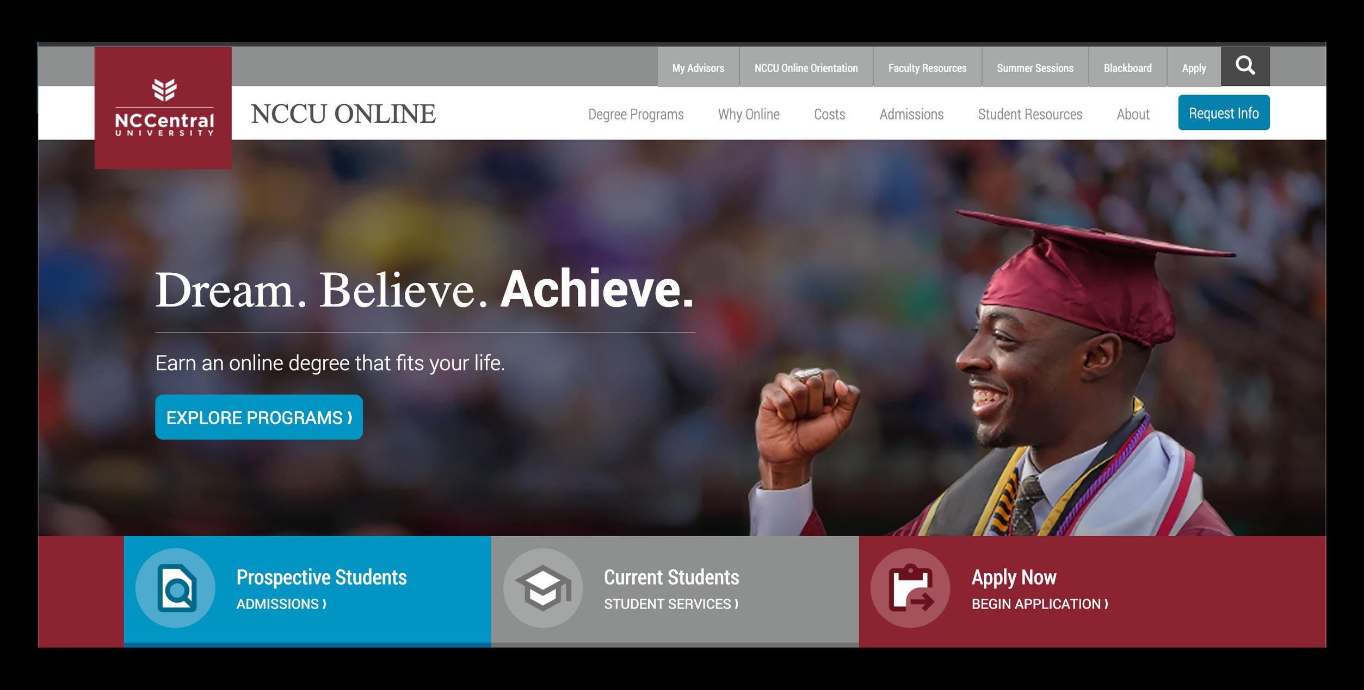Click Apply in the top utility bar
This screenshot has width=1364, height=690.
click(x=1194, y=67)
